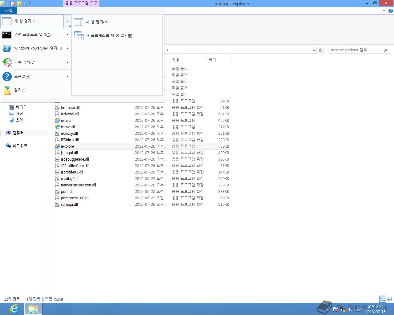394x315 pixels.
Task: Click the search magnifier icon
Action: point(386,50)
